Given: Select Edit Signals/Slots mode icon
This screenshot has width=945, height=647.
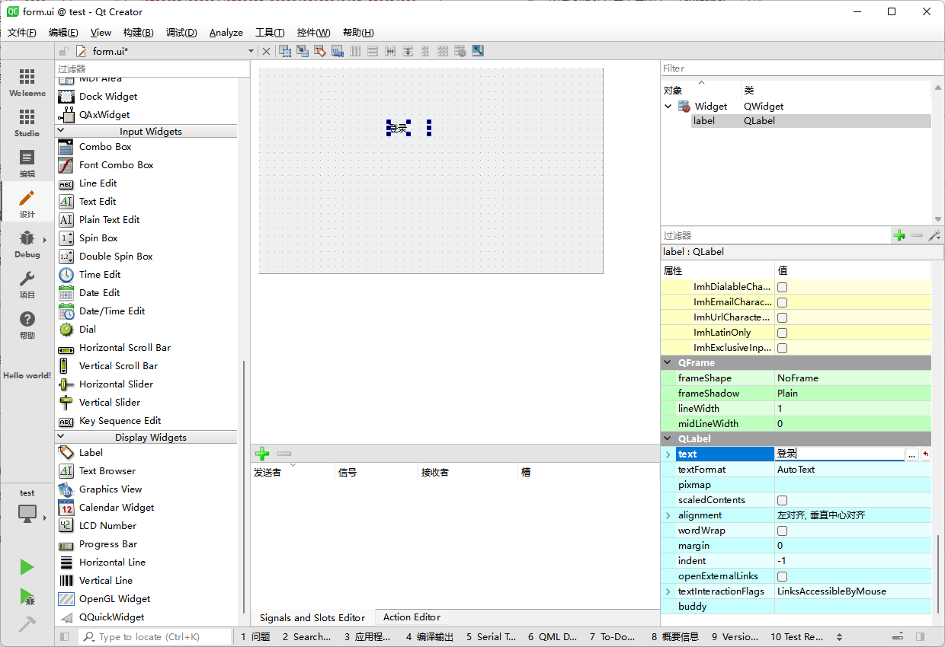Looking at the screenshot, I should pyautogui.click(x=303, y=51).
